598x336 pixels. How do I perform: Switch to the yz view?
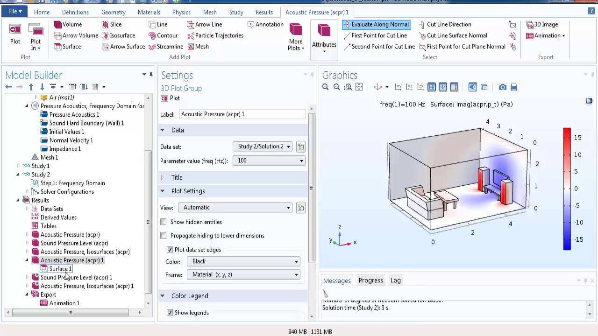[409, 87]
